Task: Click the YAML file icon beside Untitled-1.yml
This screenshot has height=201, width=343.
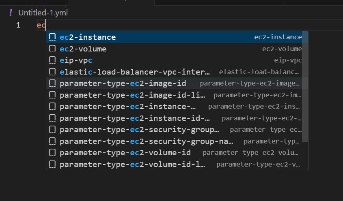Action: pos(11,13)
